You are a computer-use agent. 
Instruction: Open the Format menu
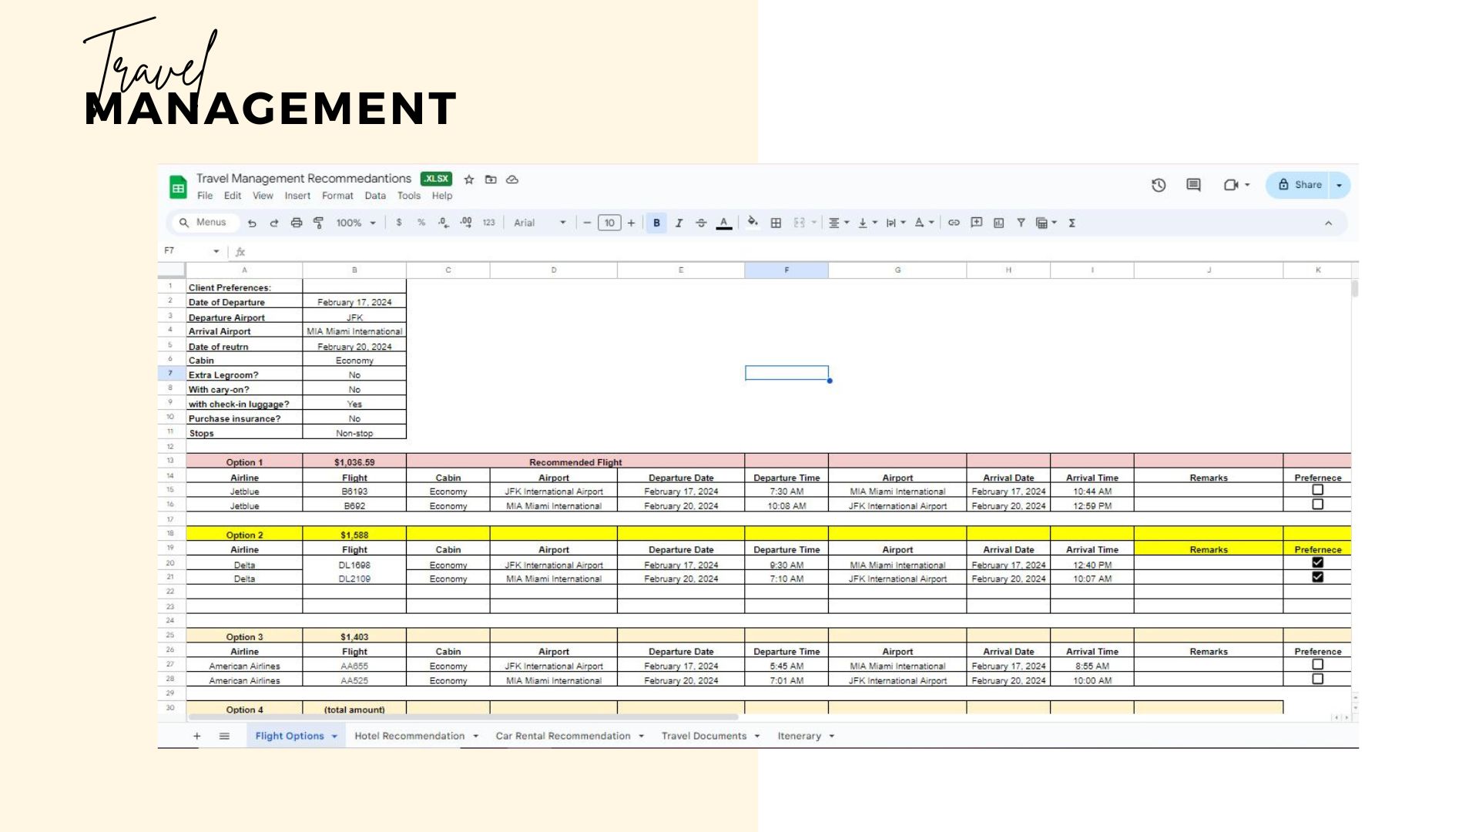[337, 196]
